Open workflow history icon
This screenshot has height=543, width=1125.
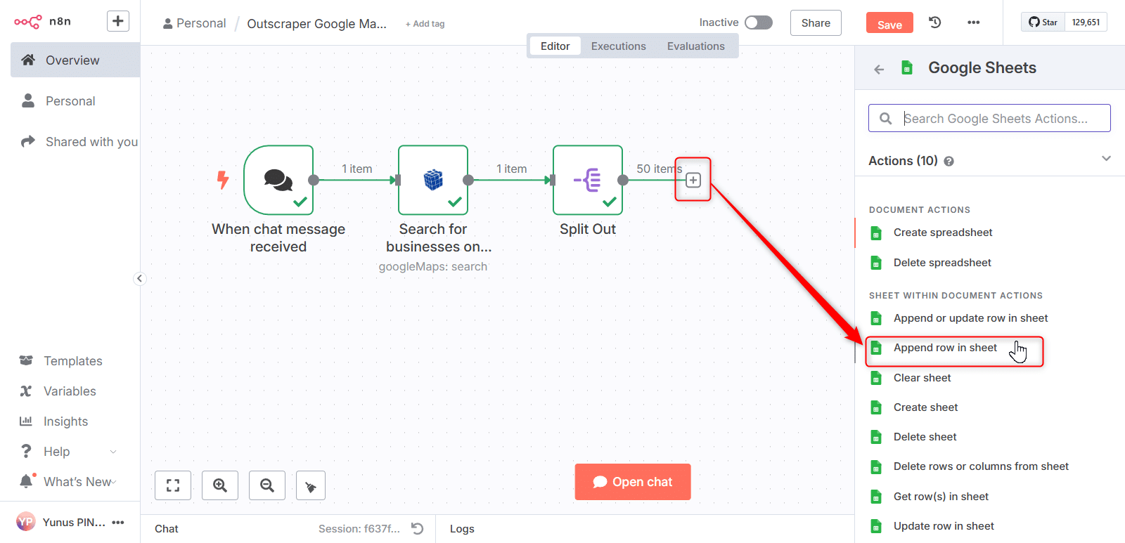[x=935, y=22]
